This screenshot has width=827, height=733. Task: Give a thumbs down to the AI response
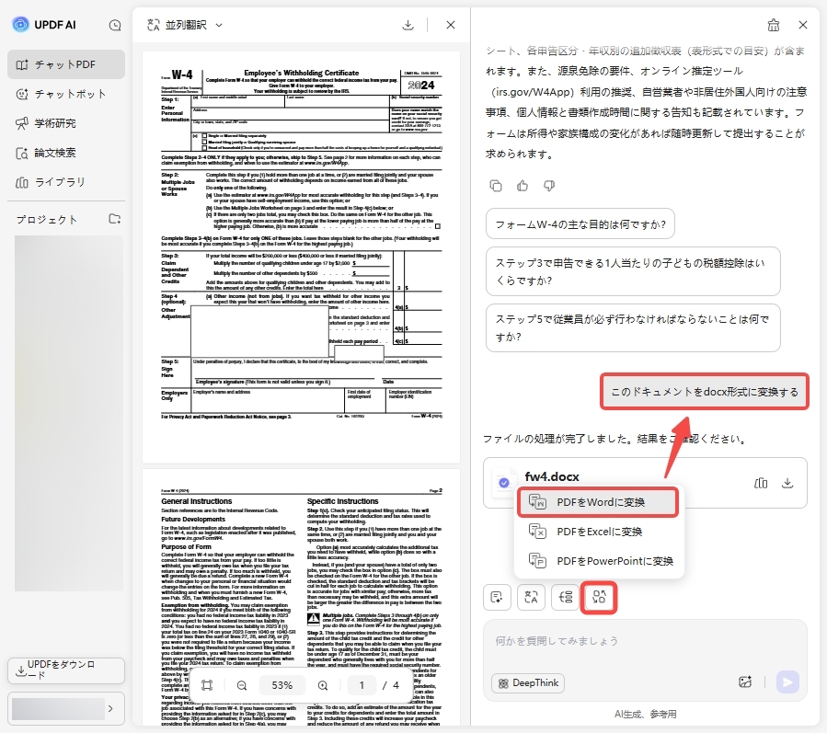pyautogui.click(x=547, y=186)
